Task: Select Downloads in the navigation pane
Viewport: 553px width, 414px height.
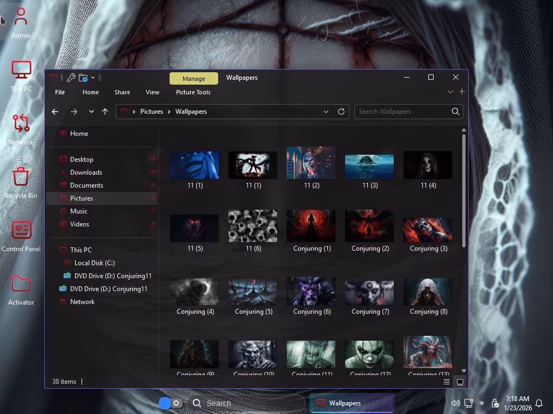Action: click(x=86, y=172)
